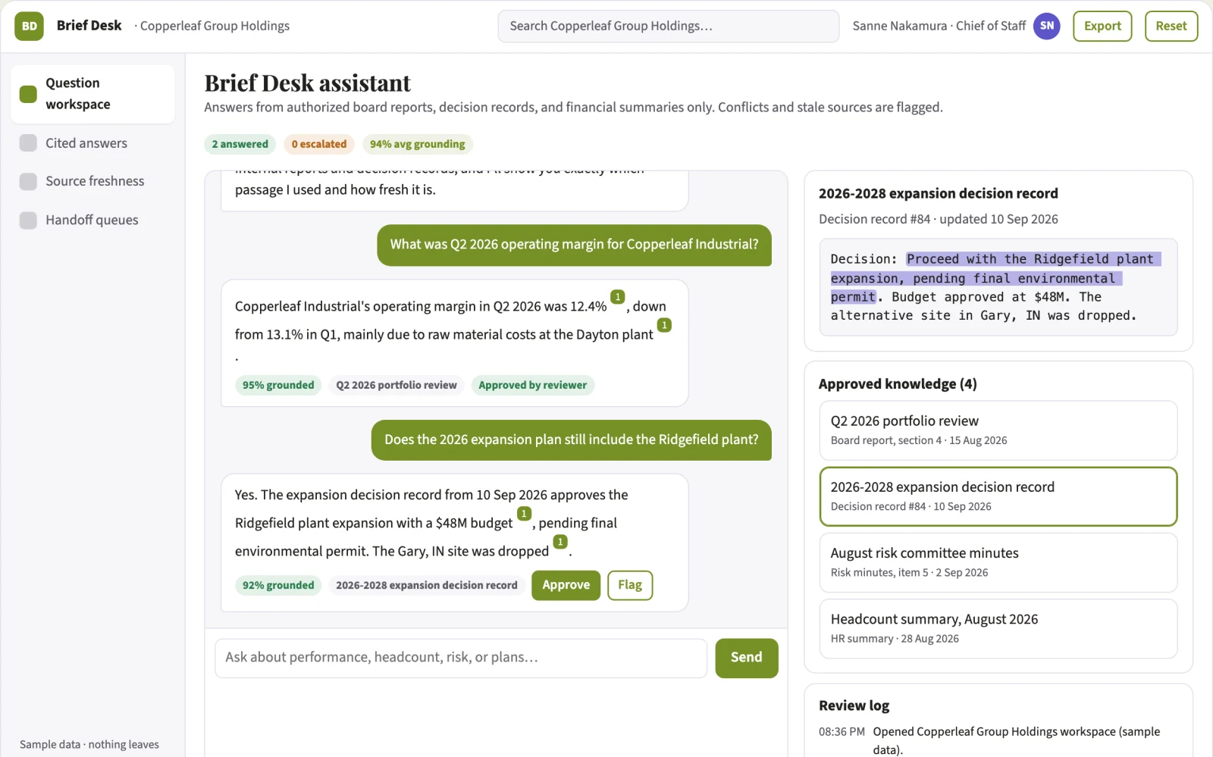The image size is (1213, 757).
Task: Click citation marker after 12.4% margin
Action: [x=618, y=297]
